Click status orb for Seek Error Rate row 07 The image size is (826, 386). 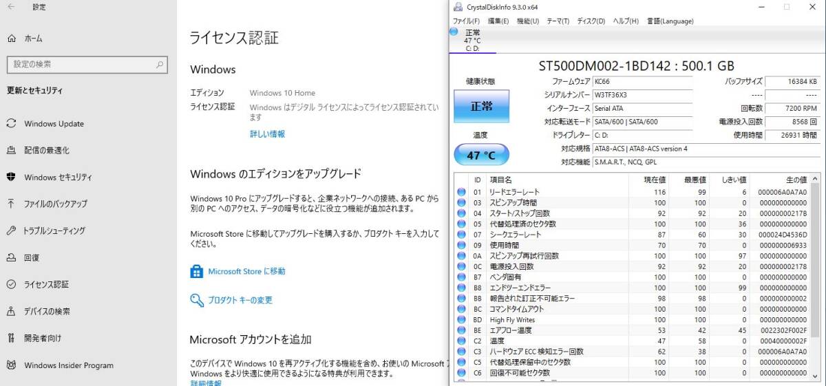point(461,235)
